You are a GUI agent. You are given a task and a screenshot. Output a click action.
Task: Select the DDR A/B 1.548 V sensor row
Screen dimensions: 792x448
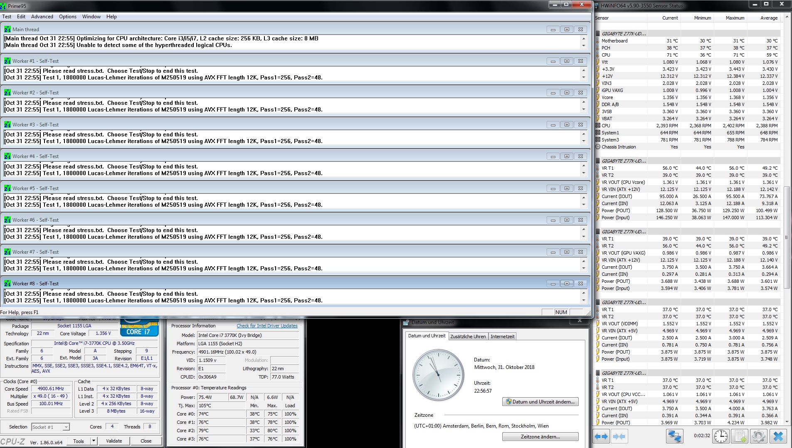click(x=688, y=104)
